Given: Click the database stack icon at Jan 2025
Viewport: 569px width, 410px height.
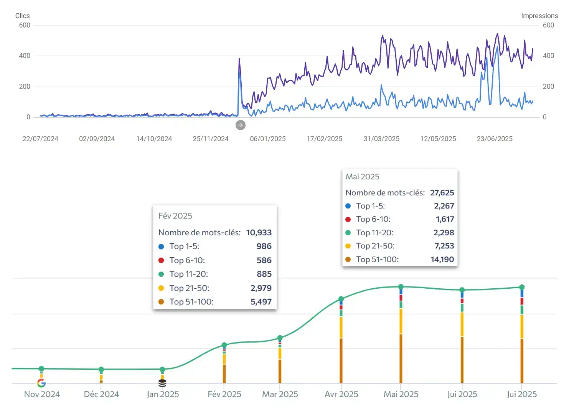Looking at the screenshot, I should (162, 383).
